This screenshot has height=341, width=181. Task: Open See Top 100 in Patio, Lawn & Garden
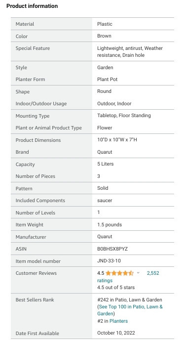coord(130,310)
